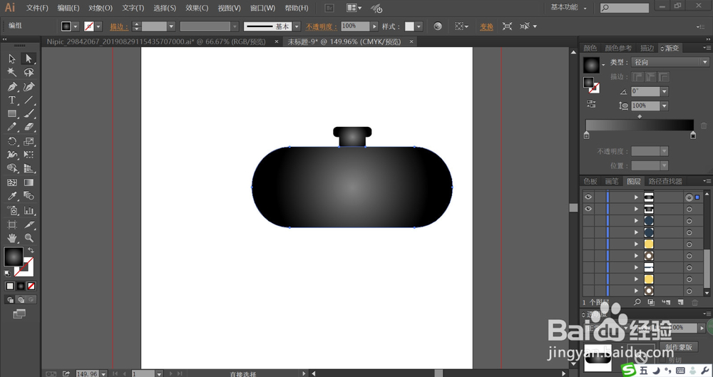713x377 pixels.
Task: Select the Selection tool (black arrow)
Action: (12, 58)
